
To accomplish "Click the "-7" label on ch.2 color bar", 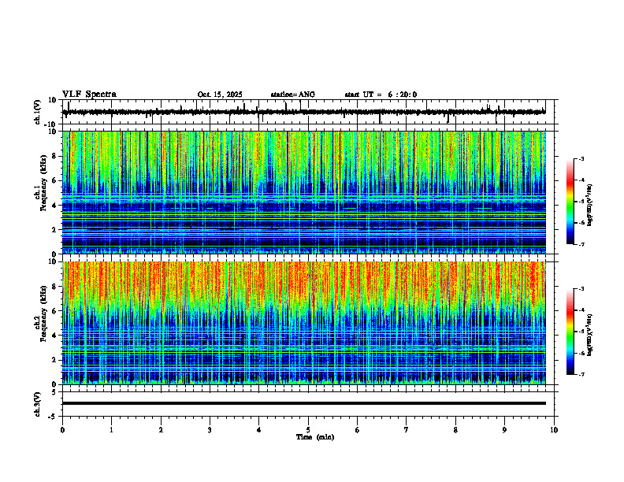I will [x=581, y=374].
